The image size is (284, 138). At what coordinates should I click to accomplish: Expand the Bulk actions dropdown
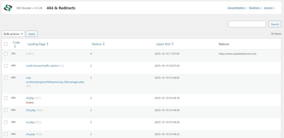pyautogui.click(x=13, y=34)
